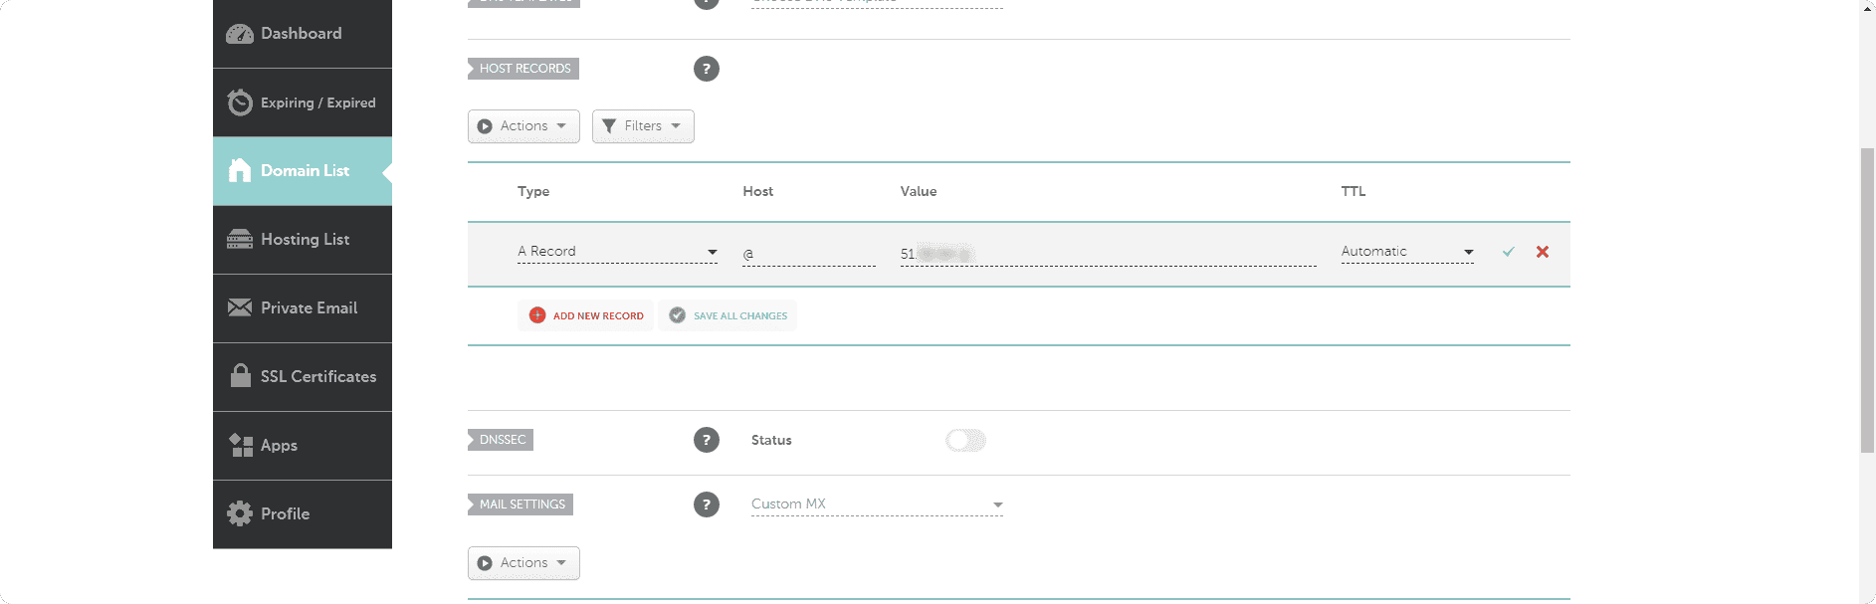
Task: Delete the A Record using red X
Action: pyautogui.click(x=1542, y=252)
